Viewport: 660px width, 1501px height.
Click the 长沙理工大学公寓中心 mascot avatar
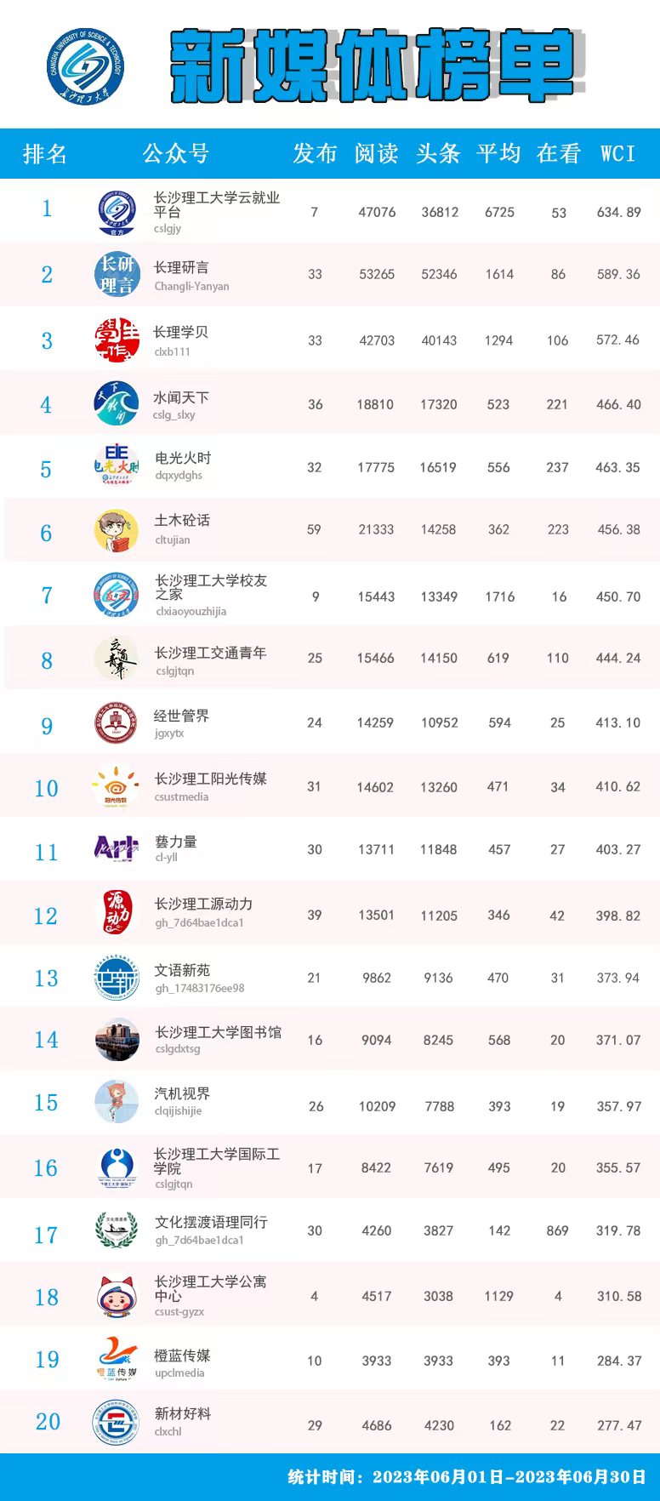pos(117,1296)
